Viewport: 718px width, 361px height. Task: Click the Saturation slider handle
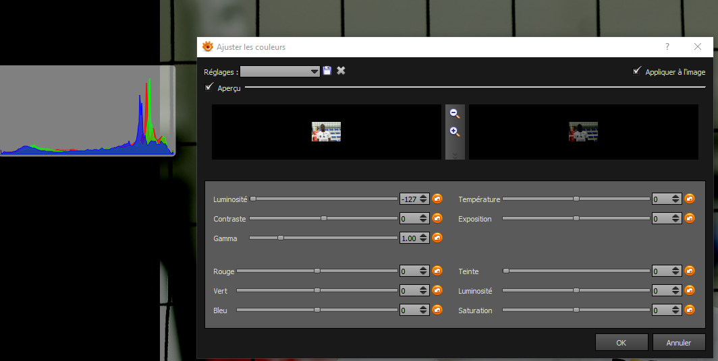pos(576,310)
